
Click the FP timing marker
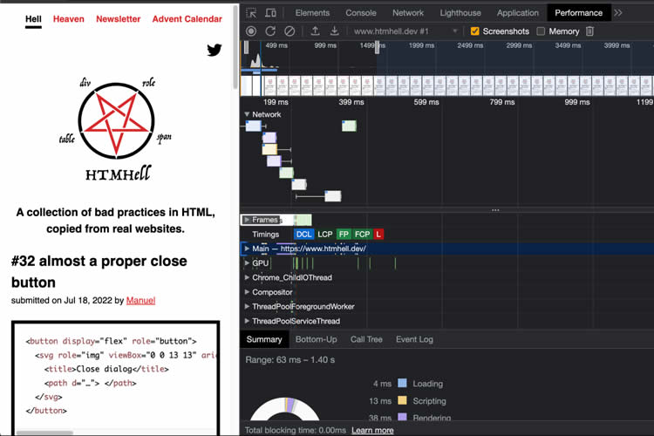point(344,234)
